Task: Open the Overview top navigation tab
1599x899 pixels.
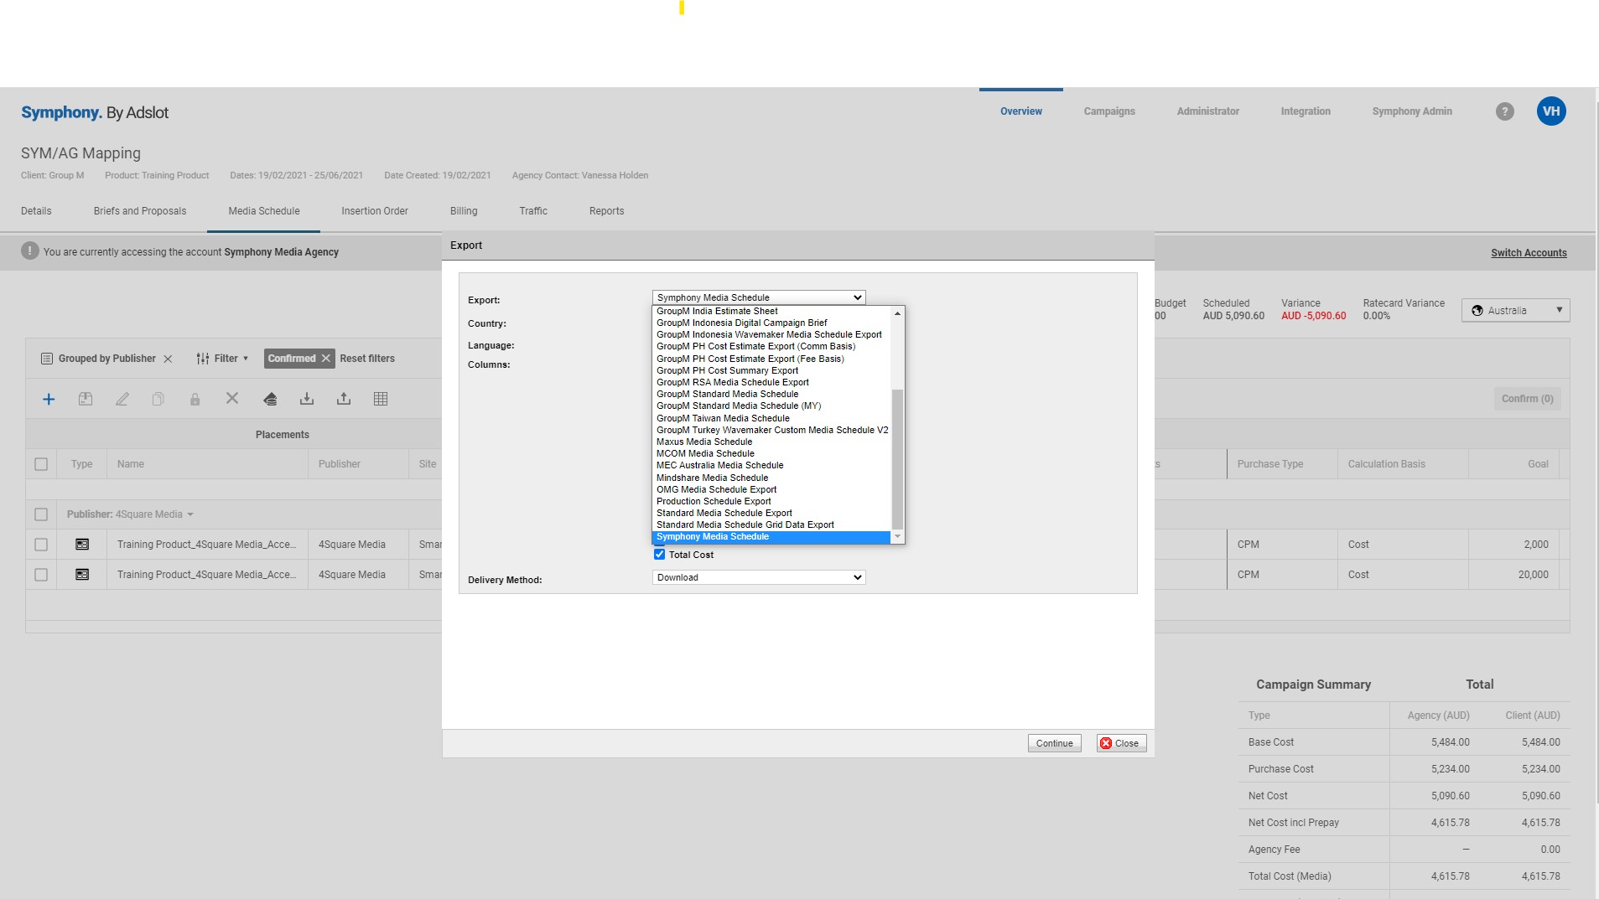Action: pos(1020,111)
